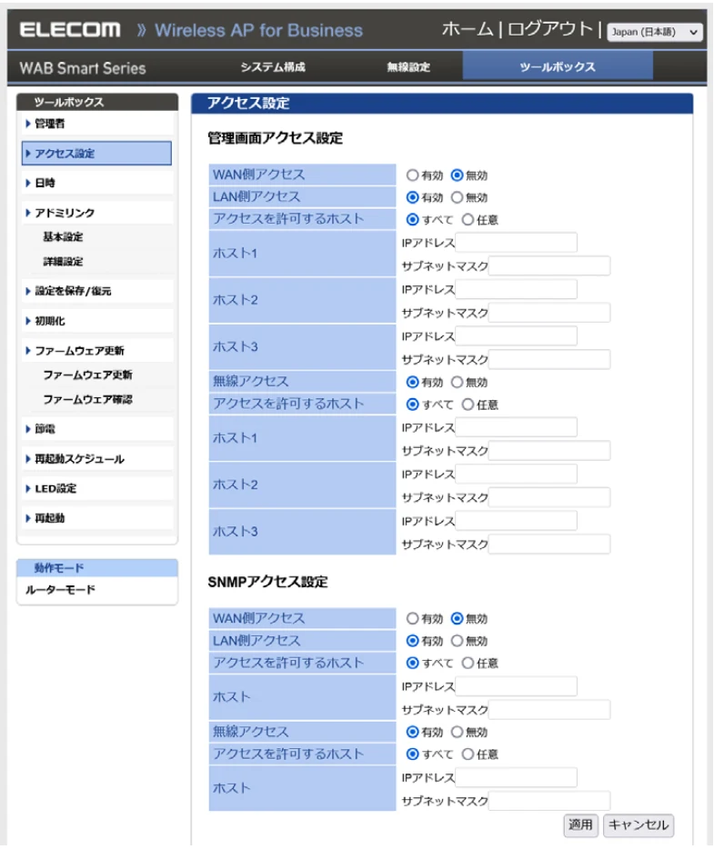This screenshot has width=714, height=849.
Task: Set 管理画面 LAN側アクセス to 有効
Action: (412, 197)
